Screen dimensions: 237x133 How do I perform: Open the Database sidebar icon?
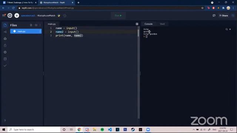pyautogui.click(x=5, y=59)
